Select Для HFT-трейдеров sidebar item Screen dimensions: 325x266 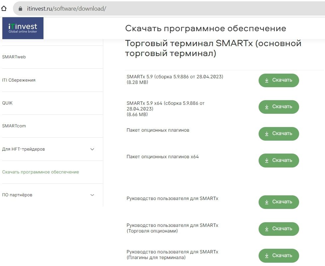[x=24, y=149]
